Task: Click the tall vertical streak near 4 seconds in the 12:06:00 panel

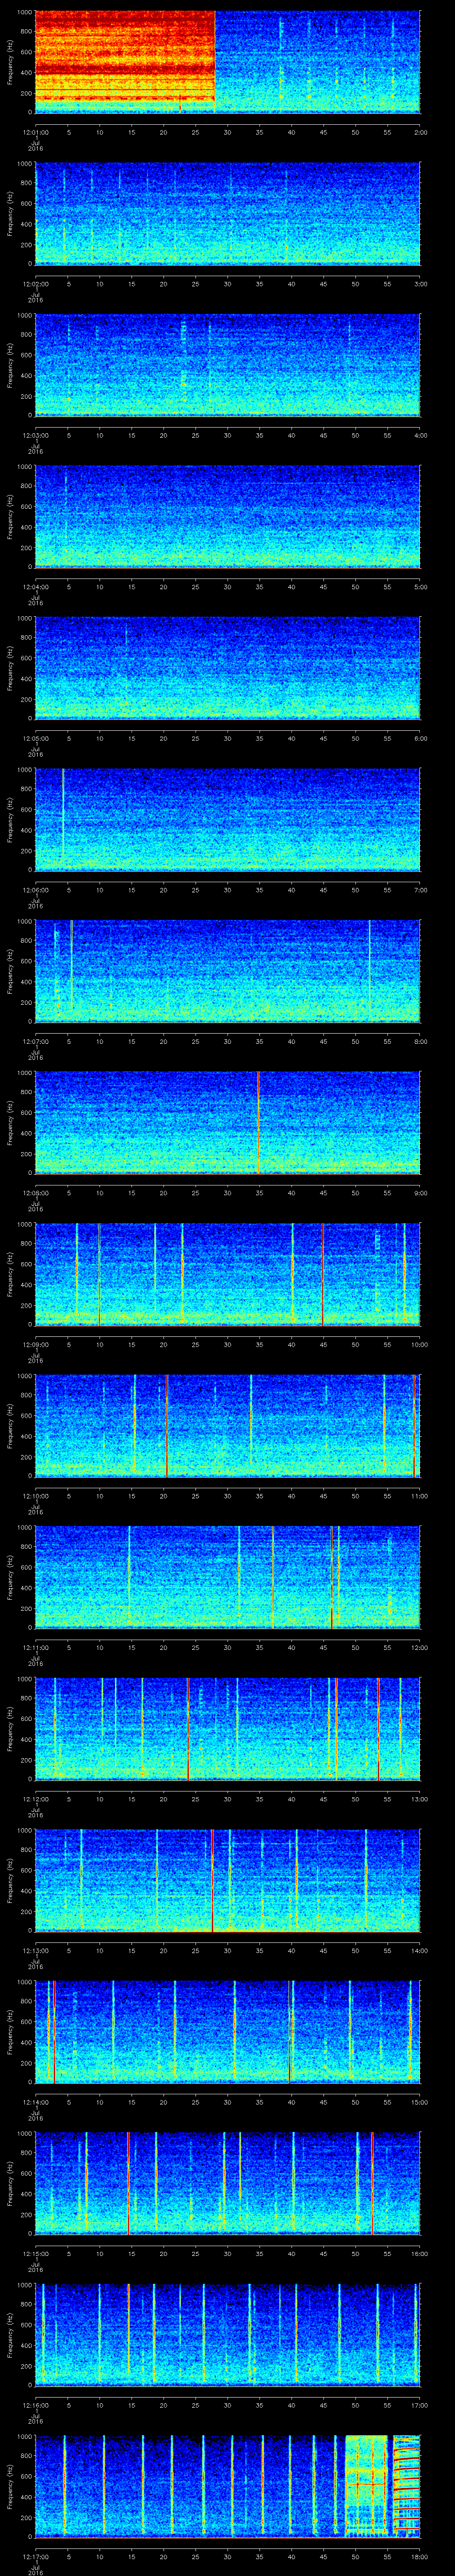Action: (x=63, y=818)
